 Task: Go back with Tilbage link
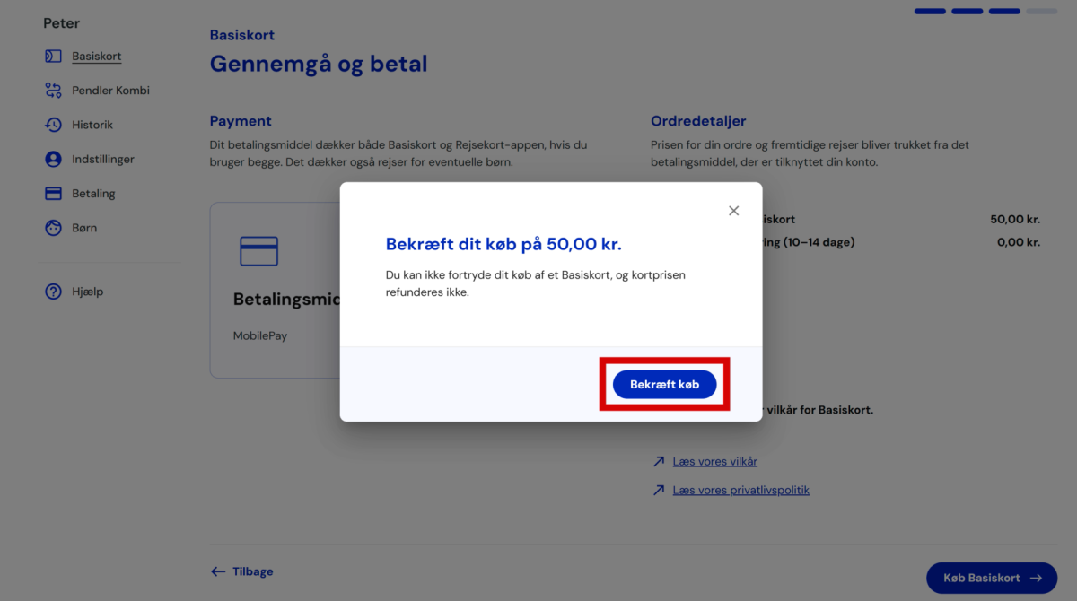[241, 571]
